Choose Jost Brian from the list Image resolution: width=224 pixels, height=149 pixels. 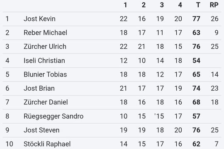coord(39,88)
